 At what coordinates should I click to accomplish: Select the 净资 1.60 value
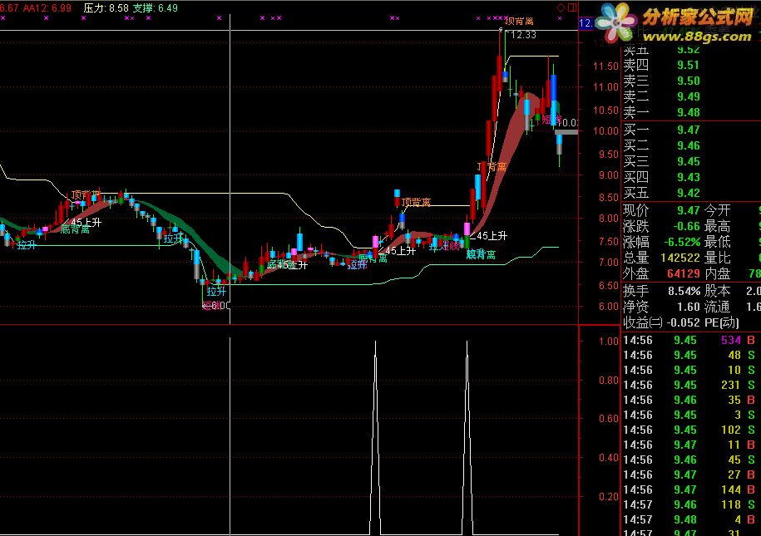tap(688, 307)
